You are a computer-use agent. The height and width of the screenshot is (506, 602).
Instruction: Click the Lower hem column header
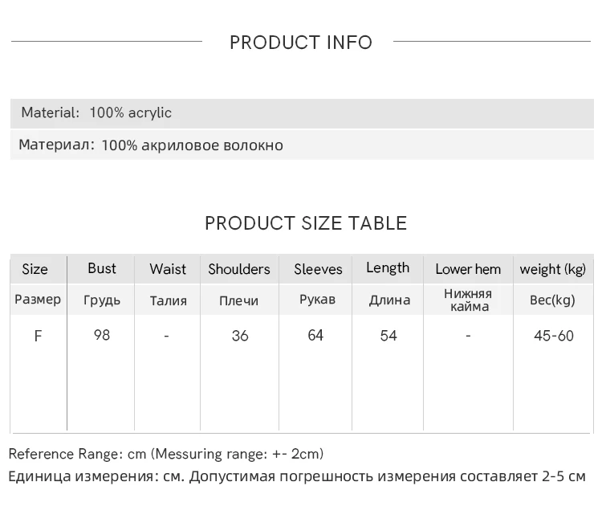click(x=468, y=269)
